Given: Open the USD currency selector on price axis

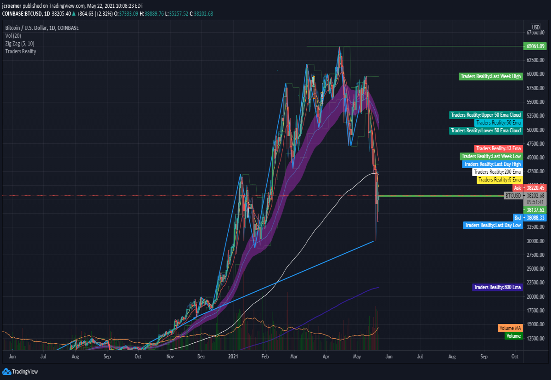Looking at the screenshot, I should (x=535, y=27).
